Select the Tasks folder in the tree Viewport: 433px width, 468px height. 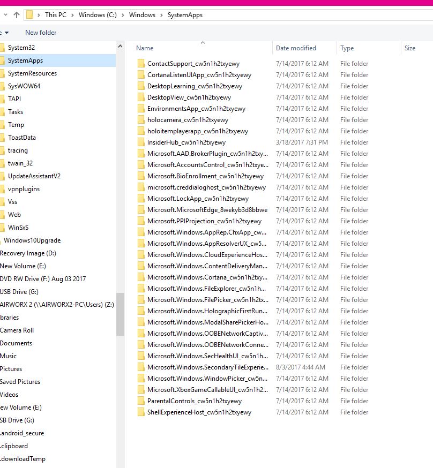click(x=15, y=112)
